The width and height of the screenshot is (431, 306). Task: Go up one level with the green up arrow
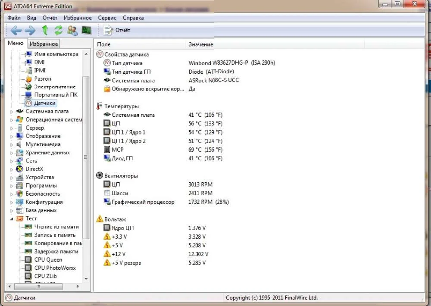coord(45,30)
